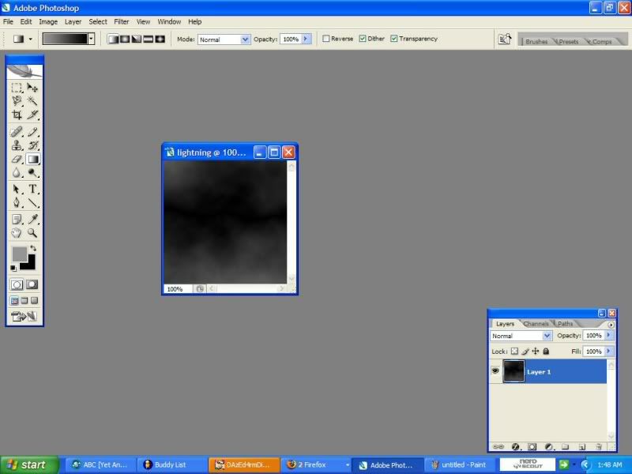Click Jump to ImageReady button
The width and height of the screenshot is (632, 474).
click(x=24, y=317)
